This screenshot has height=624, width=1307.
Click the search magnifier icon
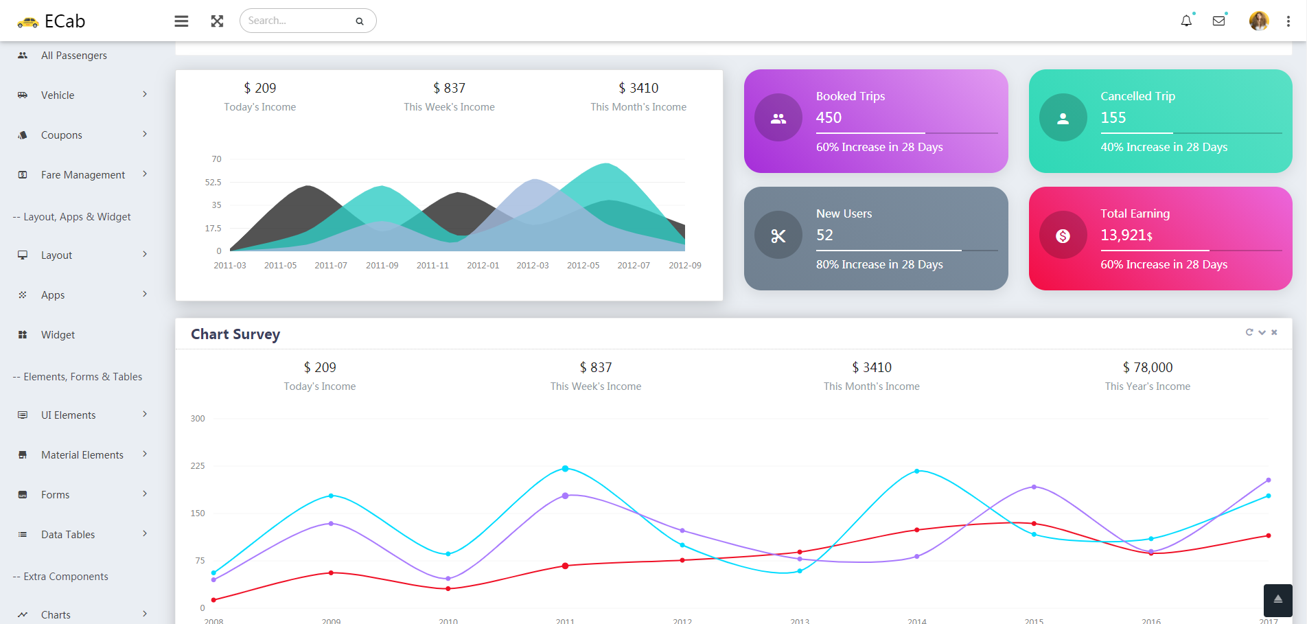359,21
